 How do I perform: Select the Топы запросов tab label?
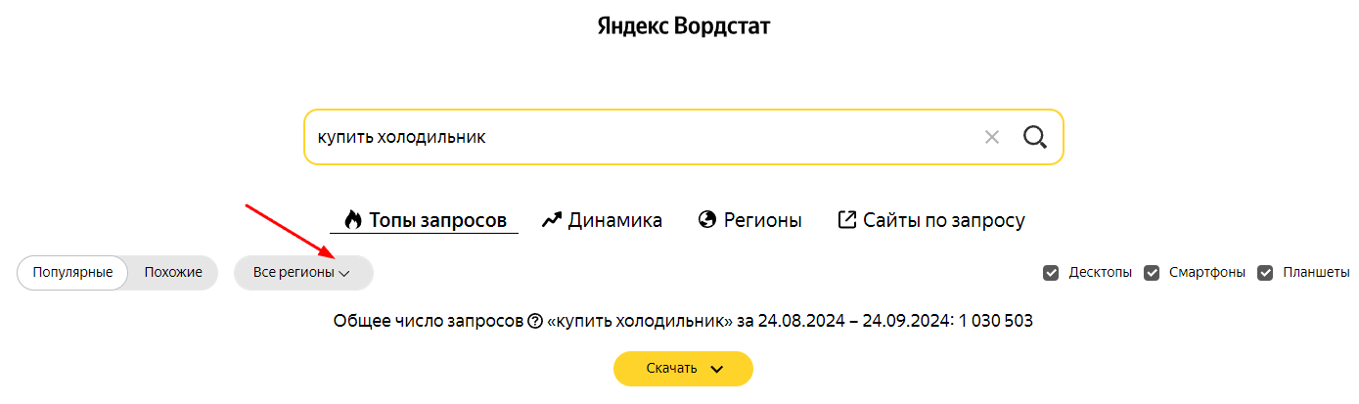tap(437, 220)
